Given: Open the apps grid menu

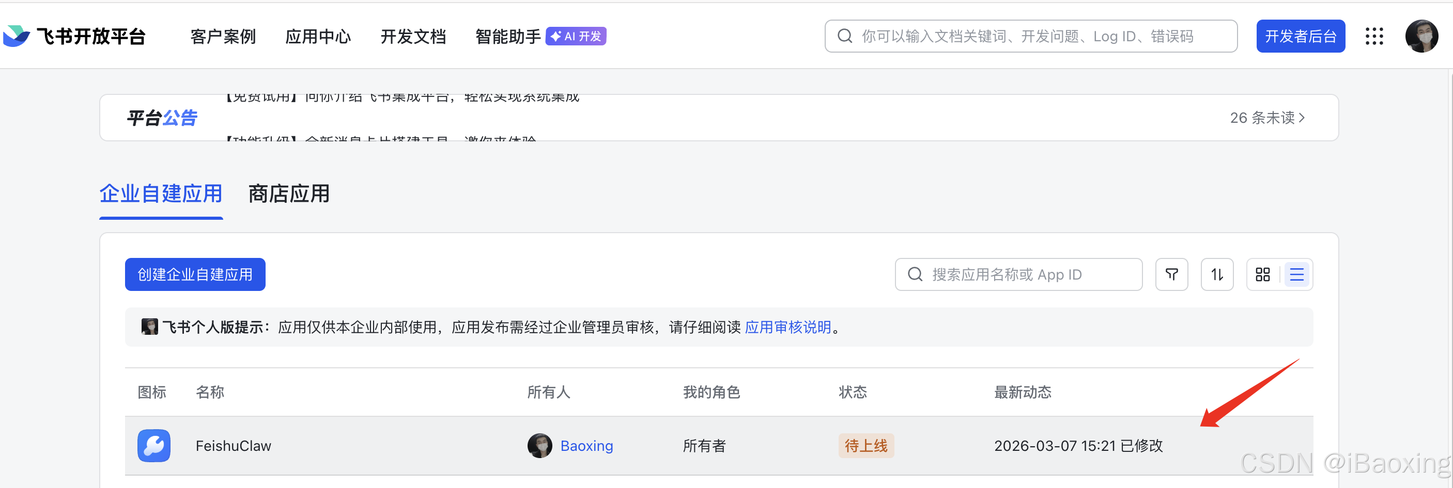Looking at the screenshot, I should [1374, 36].
